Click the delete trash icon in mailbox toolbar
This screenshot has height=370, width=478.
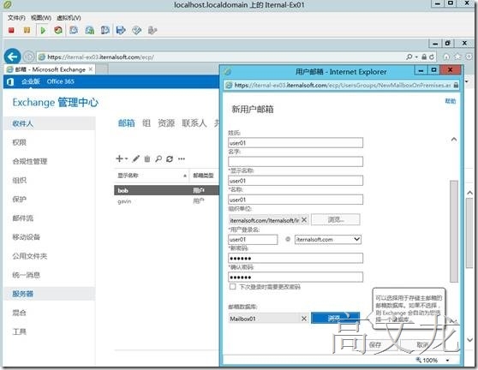coord(147,158)
